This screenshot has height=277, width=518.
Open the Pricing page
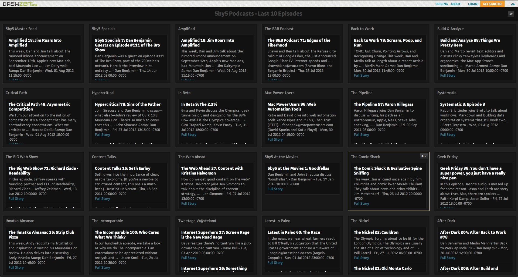(441, 4)
